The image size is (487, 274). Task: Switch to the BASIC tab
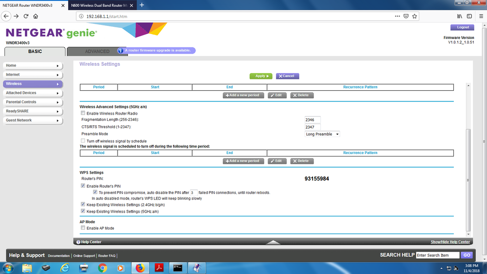35,52
